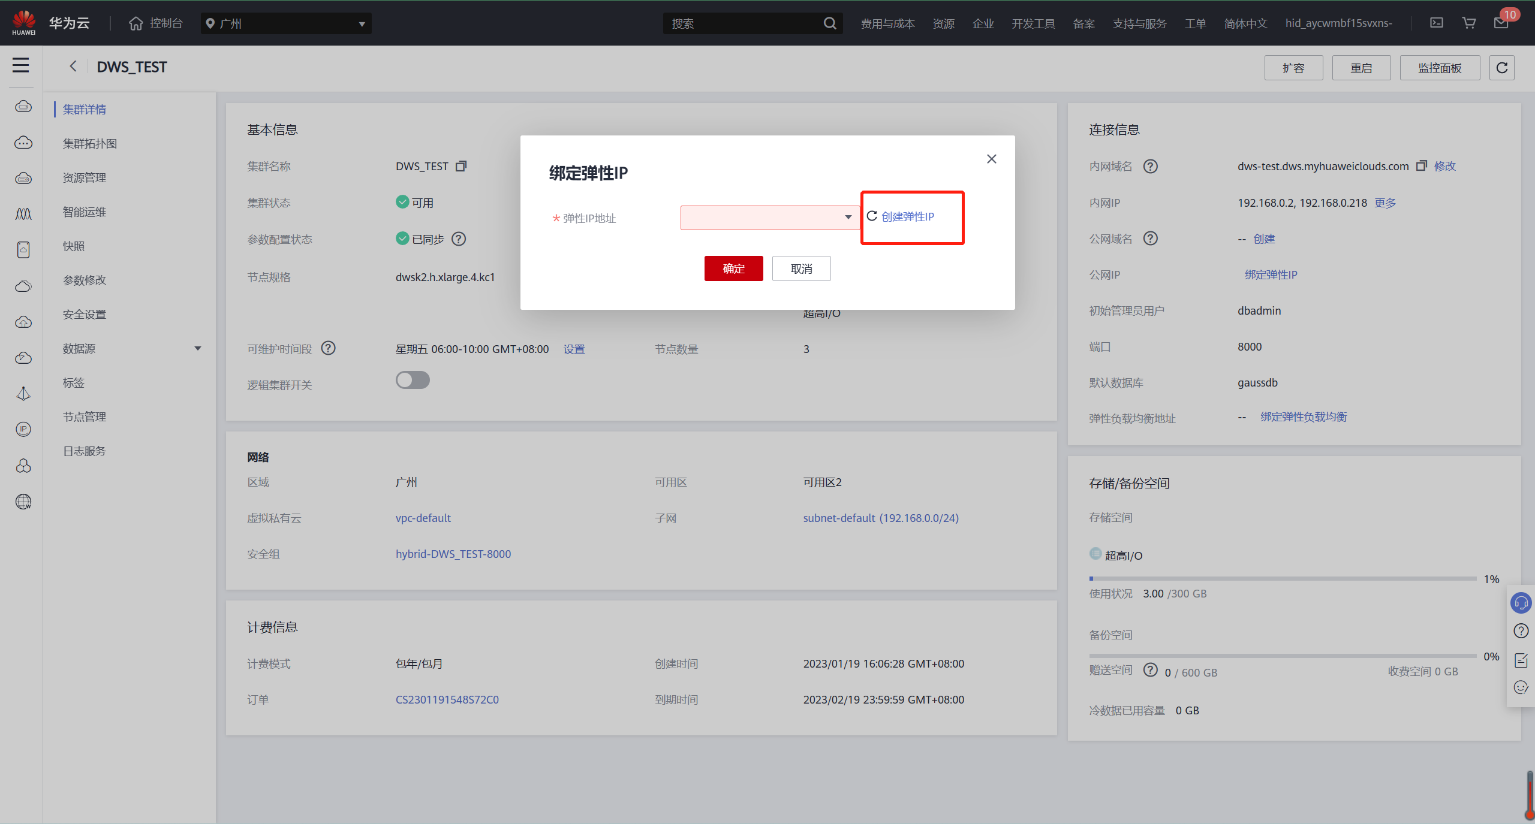Select 集群详情 in the side menu

[85, 109]
